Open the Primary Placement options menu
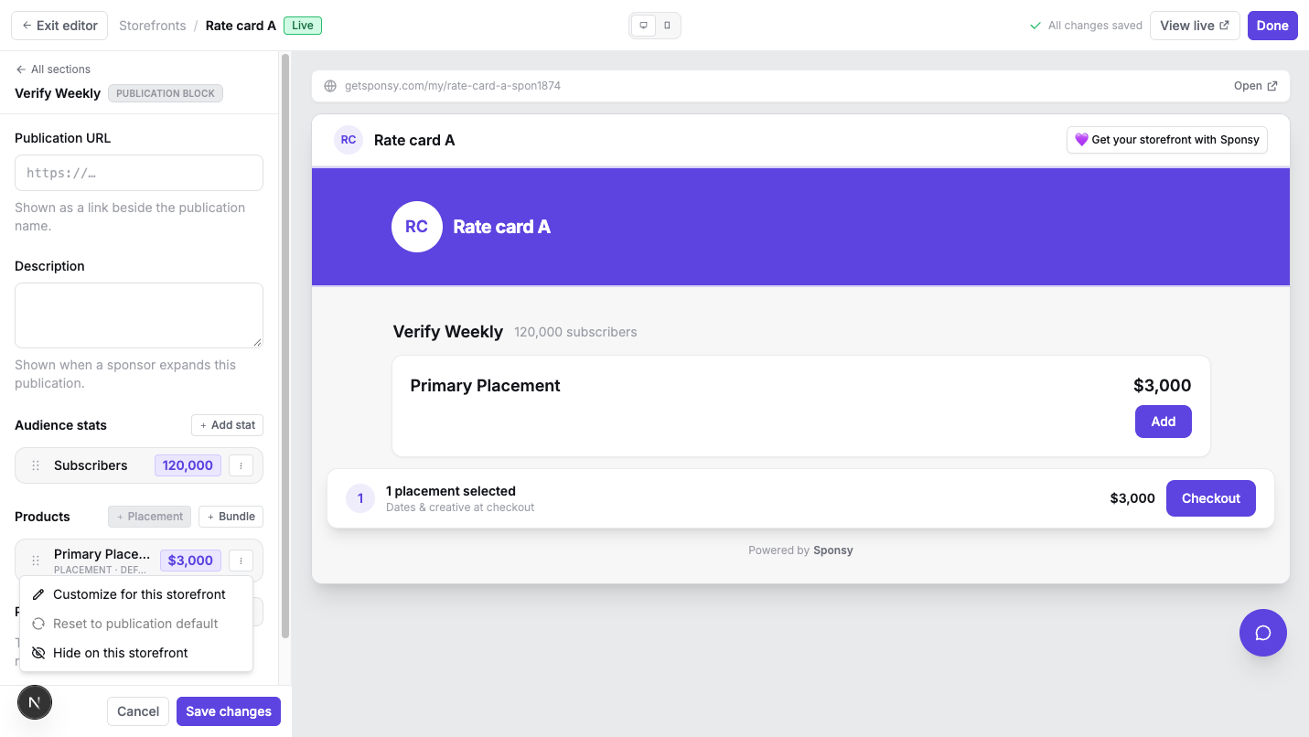 tap(241, 561)
